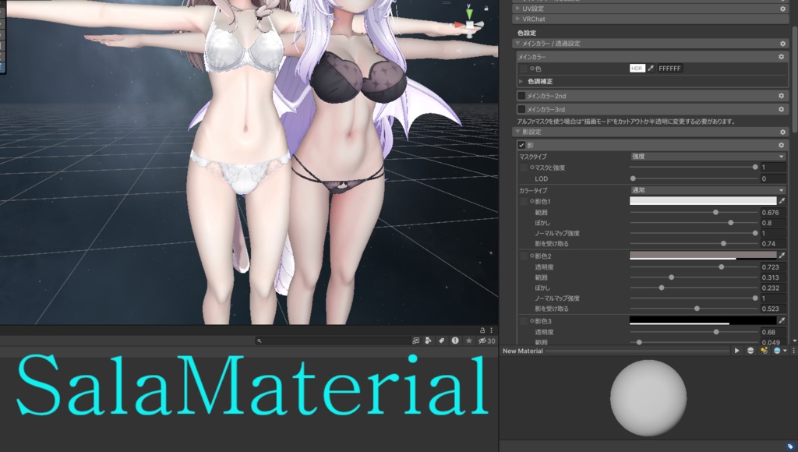Toggle the preview lighting icon
The image size is (798, 452).
pos(764,351)
